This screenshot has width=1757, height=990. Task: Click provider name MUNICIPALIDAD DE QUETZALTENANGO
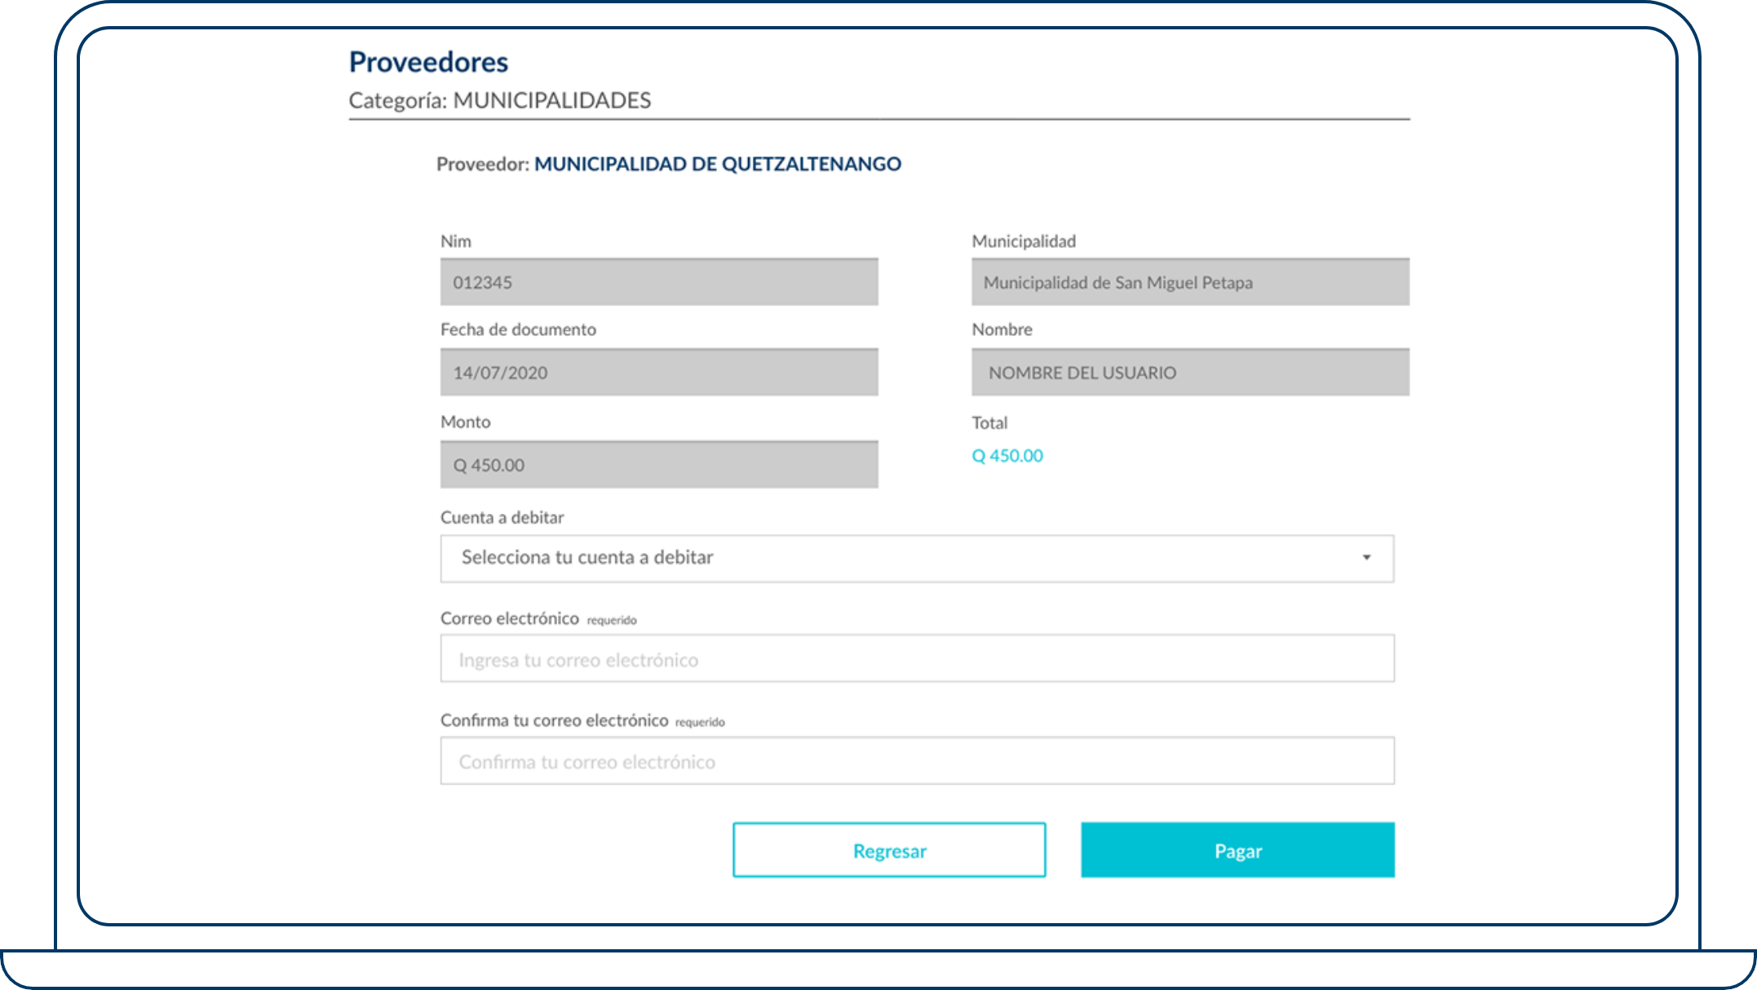click(x=717, y=164)
